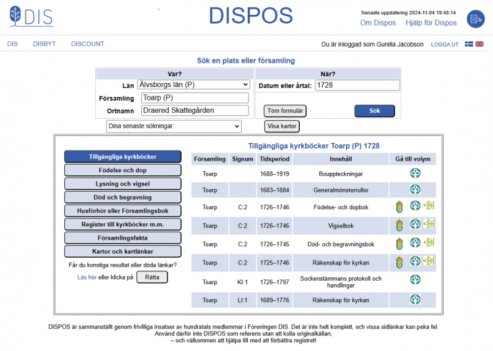Screen dimensions: 493x351
Task: Select Register till kyrkböcker m.m. tab
Action: pyautogui.click(x=123, y=224)
